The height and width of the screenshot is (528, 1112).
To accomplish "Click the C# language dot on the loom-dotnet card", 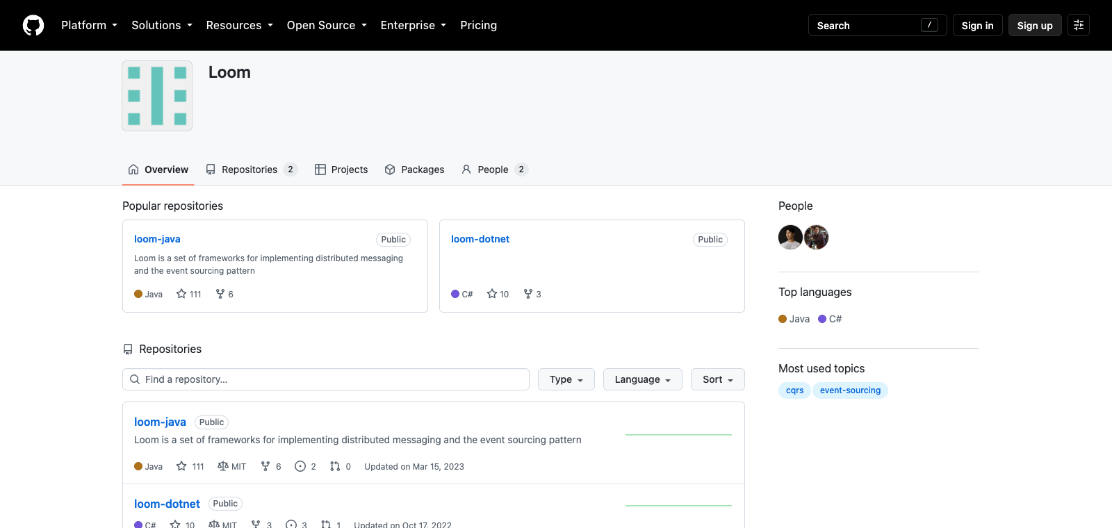I will coord(455,294).
